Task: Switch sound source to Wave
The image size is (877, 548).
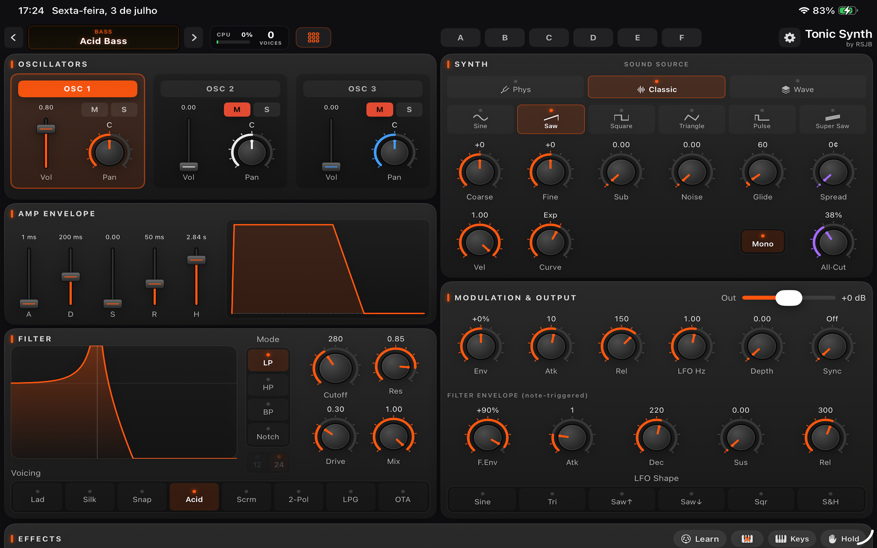Action: (797, 87)
